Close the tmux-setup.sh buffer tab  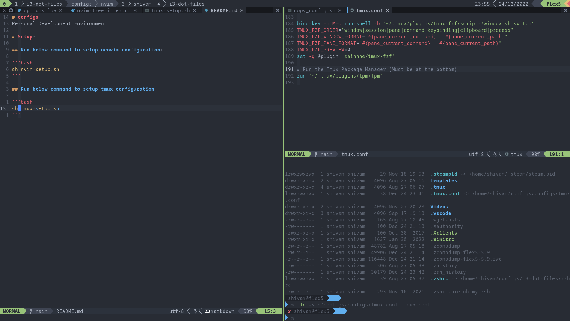pyautogui.click(x=194, y=10)
